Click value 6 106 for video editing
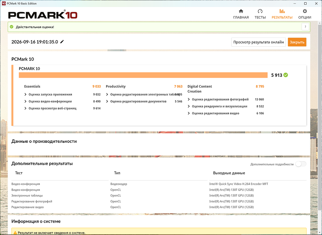Image resolution: width=322 pixels, height=235 pixels. pos(260,113)
